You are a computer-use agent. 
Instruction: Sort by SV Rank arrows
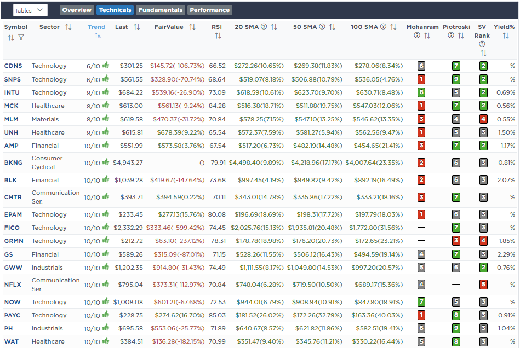click(x=483, y=53)
